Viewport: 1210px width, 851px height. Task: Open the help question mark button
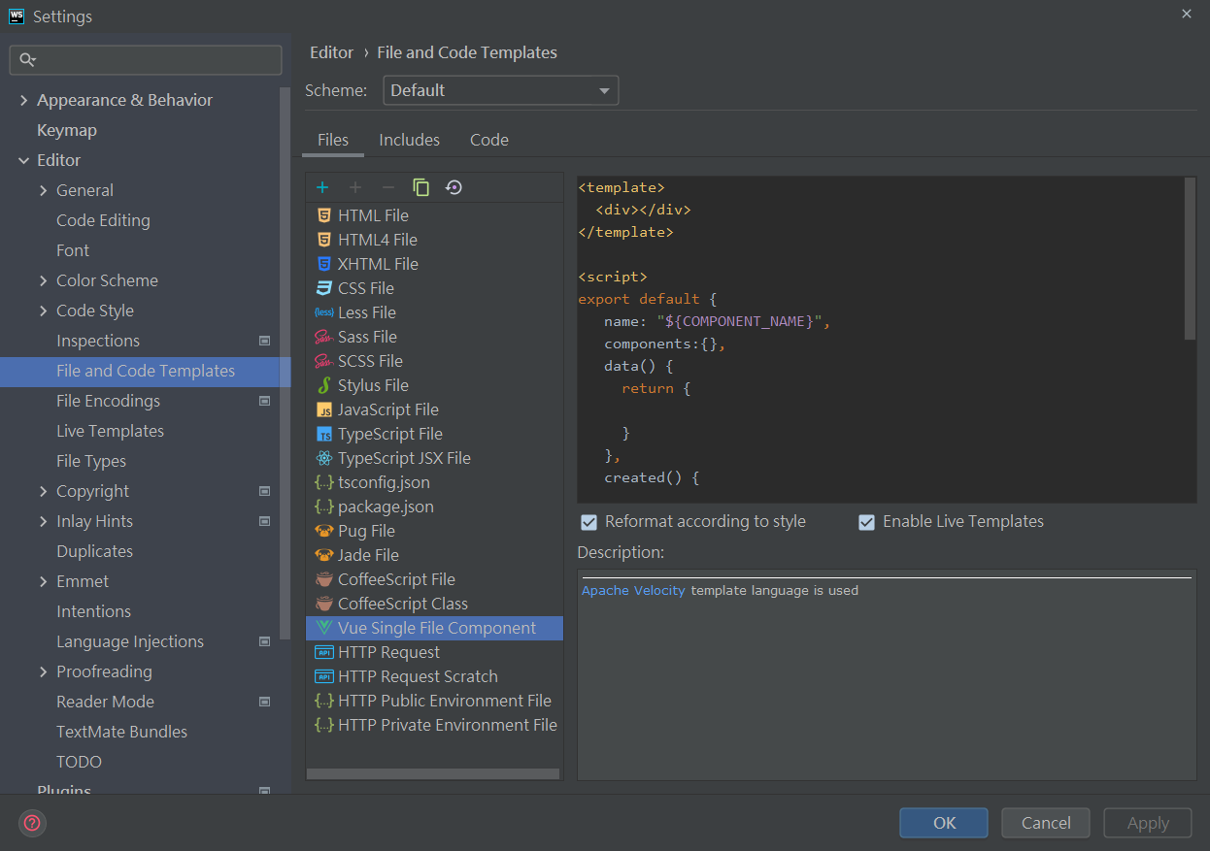32,823
